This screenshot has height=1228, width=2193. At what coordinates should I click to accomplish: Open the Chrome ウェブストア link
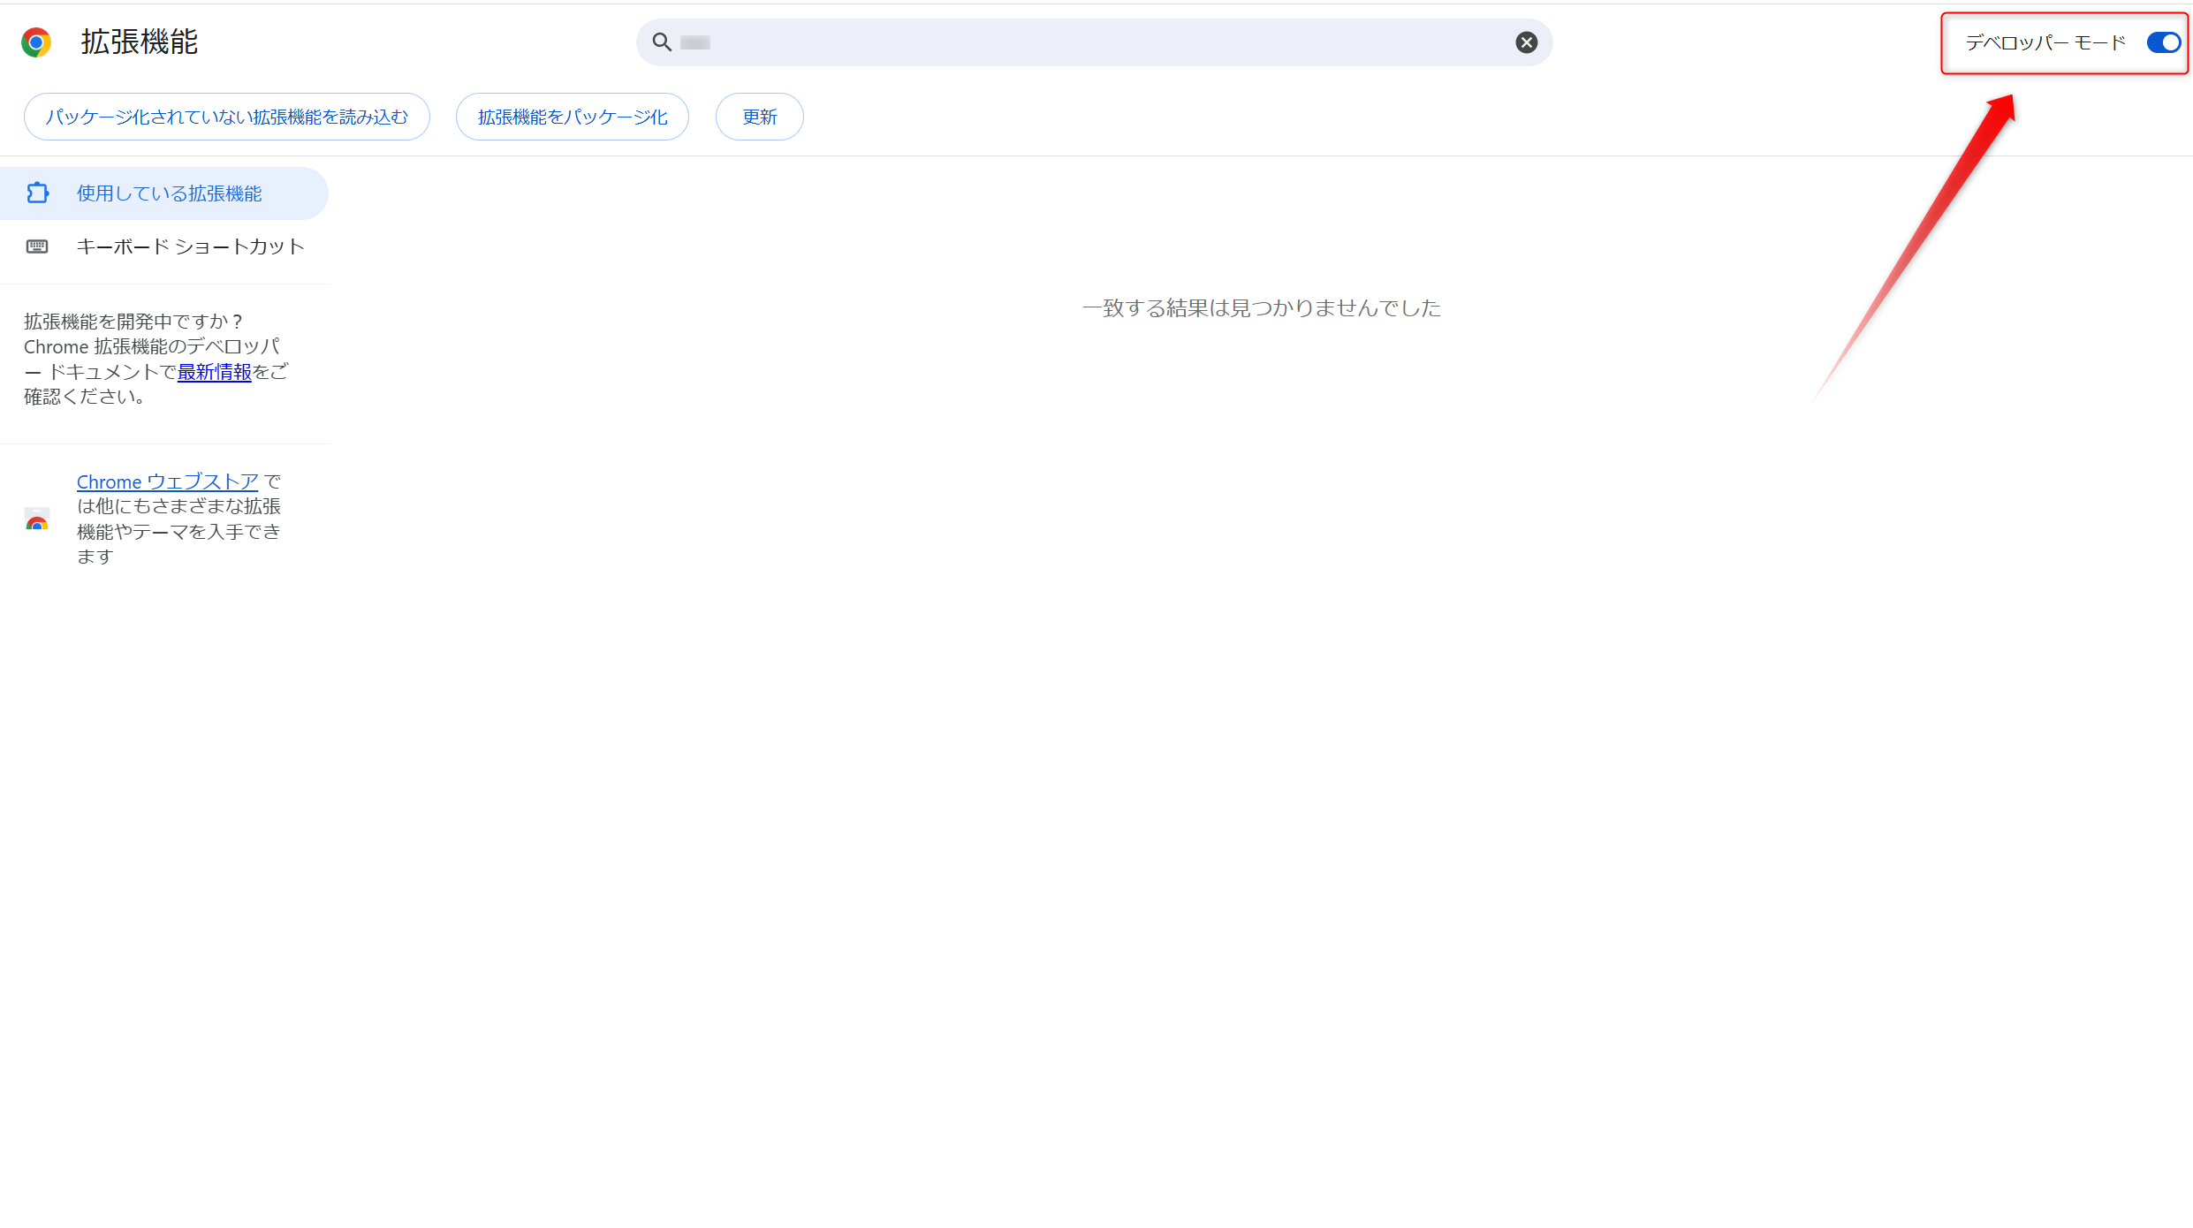tap(167, 481)
